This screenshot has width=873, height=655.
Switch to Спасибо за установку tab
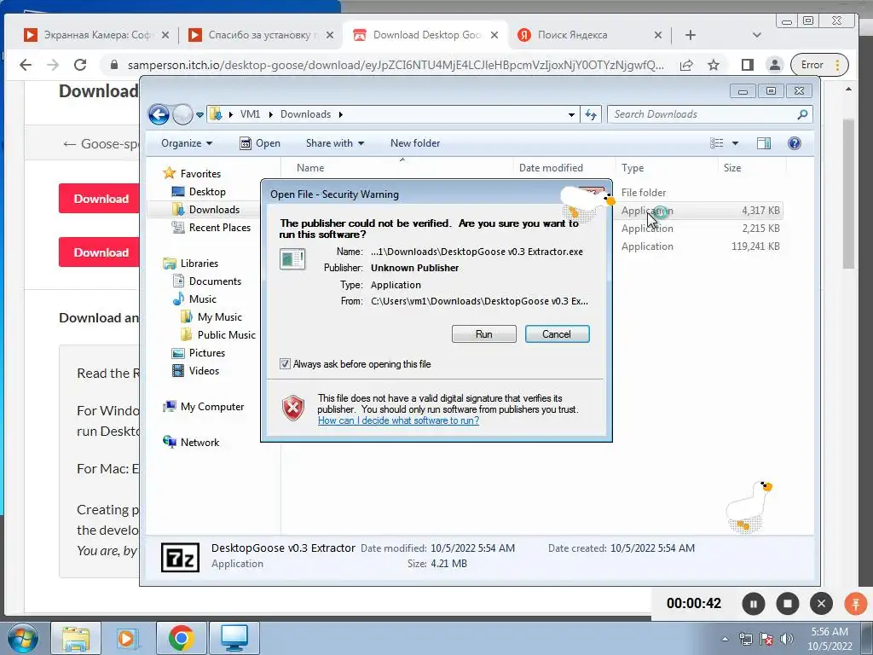pos(261,35)
